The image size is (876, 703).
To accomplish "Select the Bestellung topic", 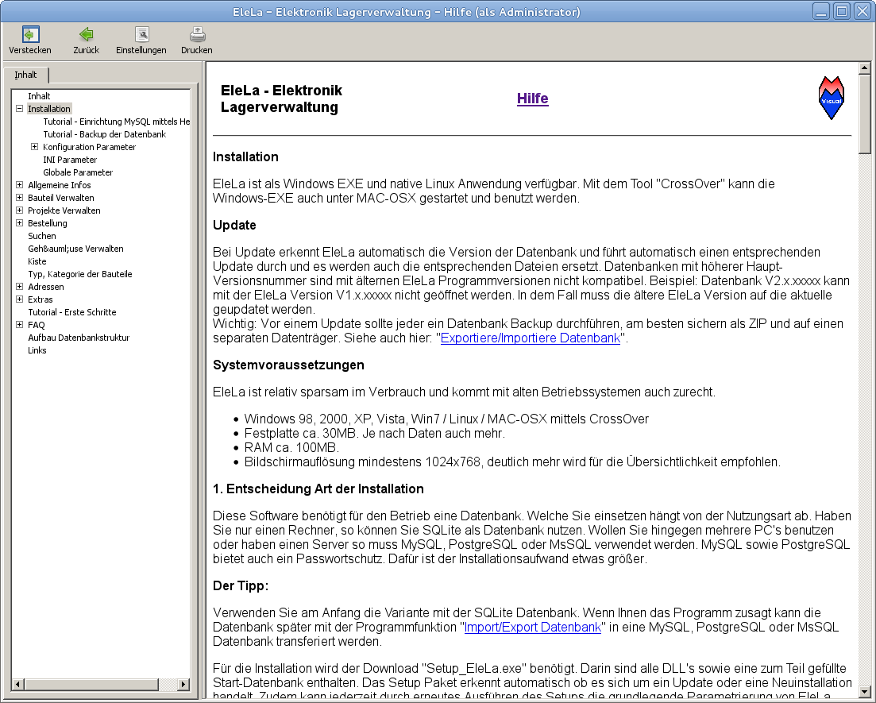I will point(48,223).
